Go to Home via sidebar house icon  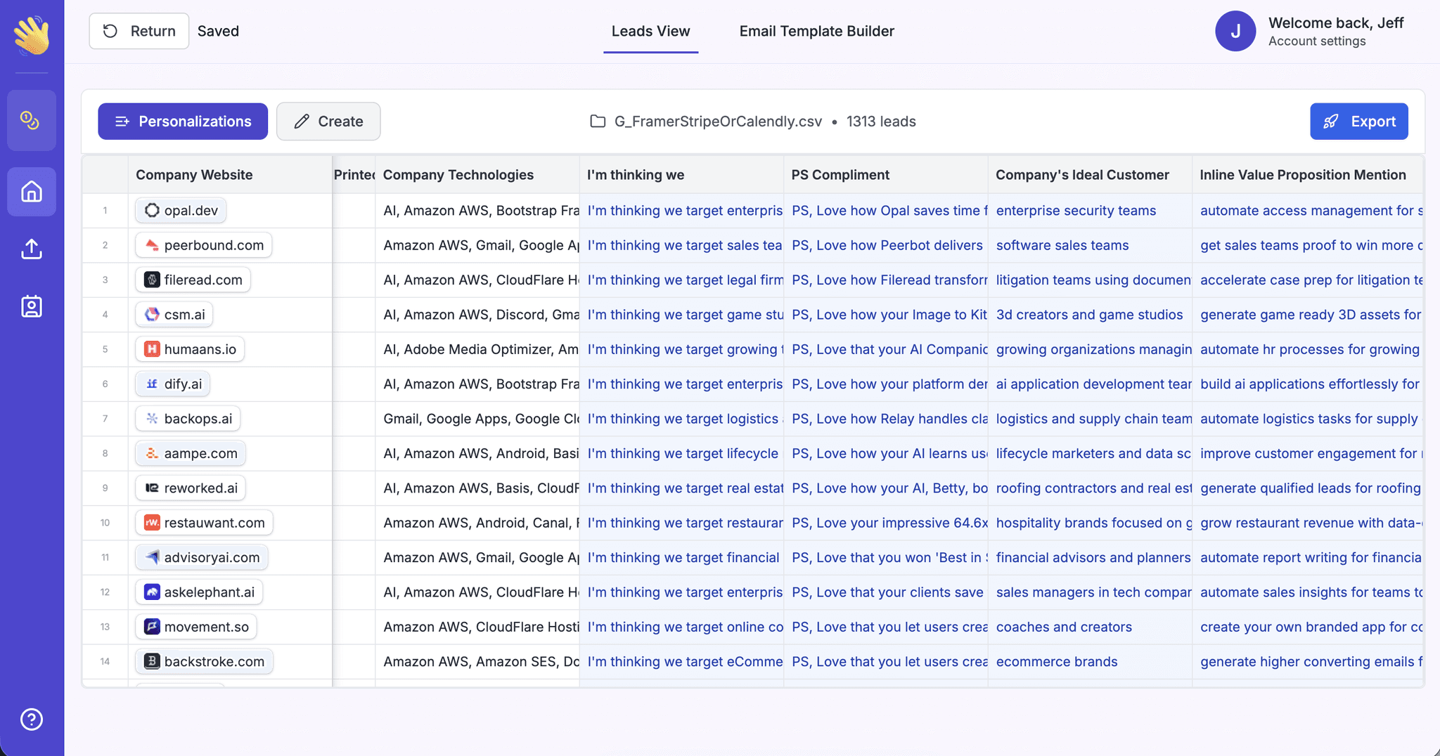tap(32, 192)
